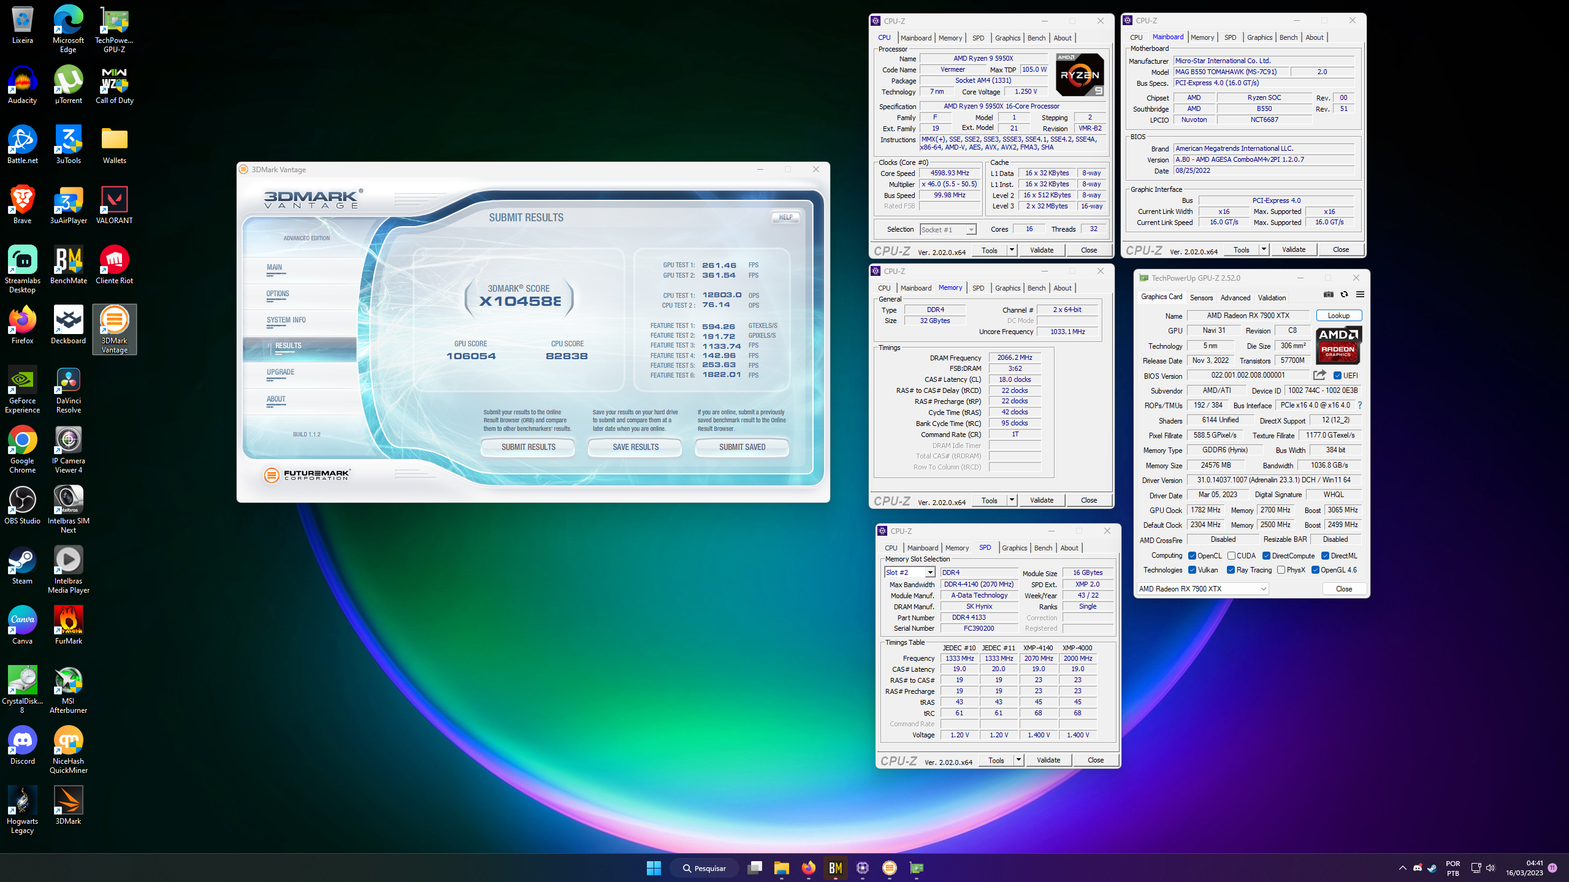Open OPTIONS in 3DMark Vantage menu

tap(277, 294)
